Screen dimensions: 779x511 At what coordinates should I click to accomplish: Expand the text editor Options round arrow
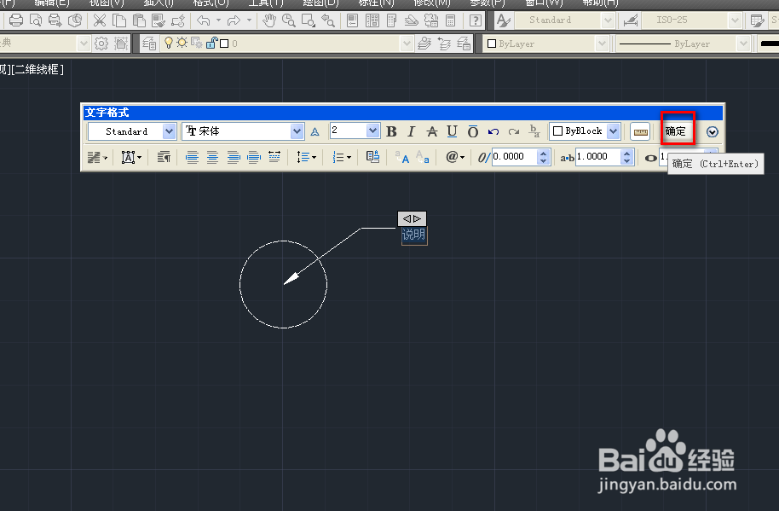pos(712,131)
